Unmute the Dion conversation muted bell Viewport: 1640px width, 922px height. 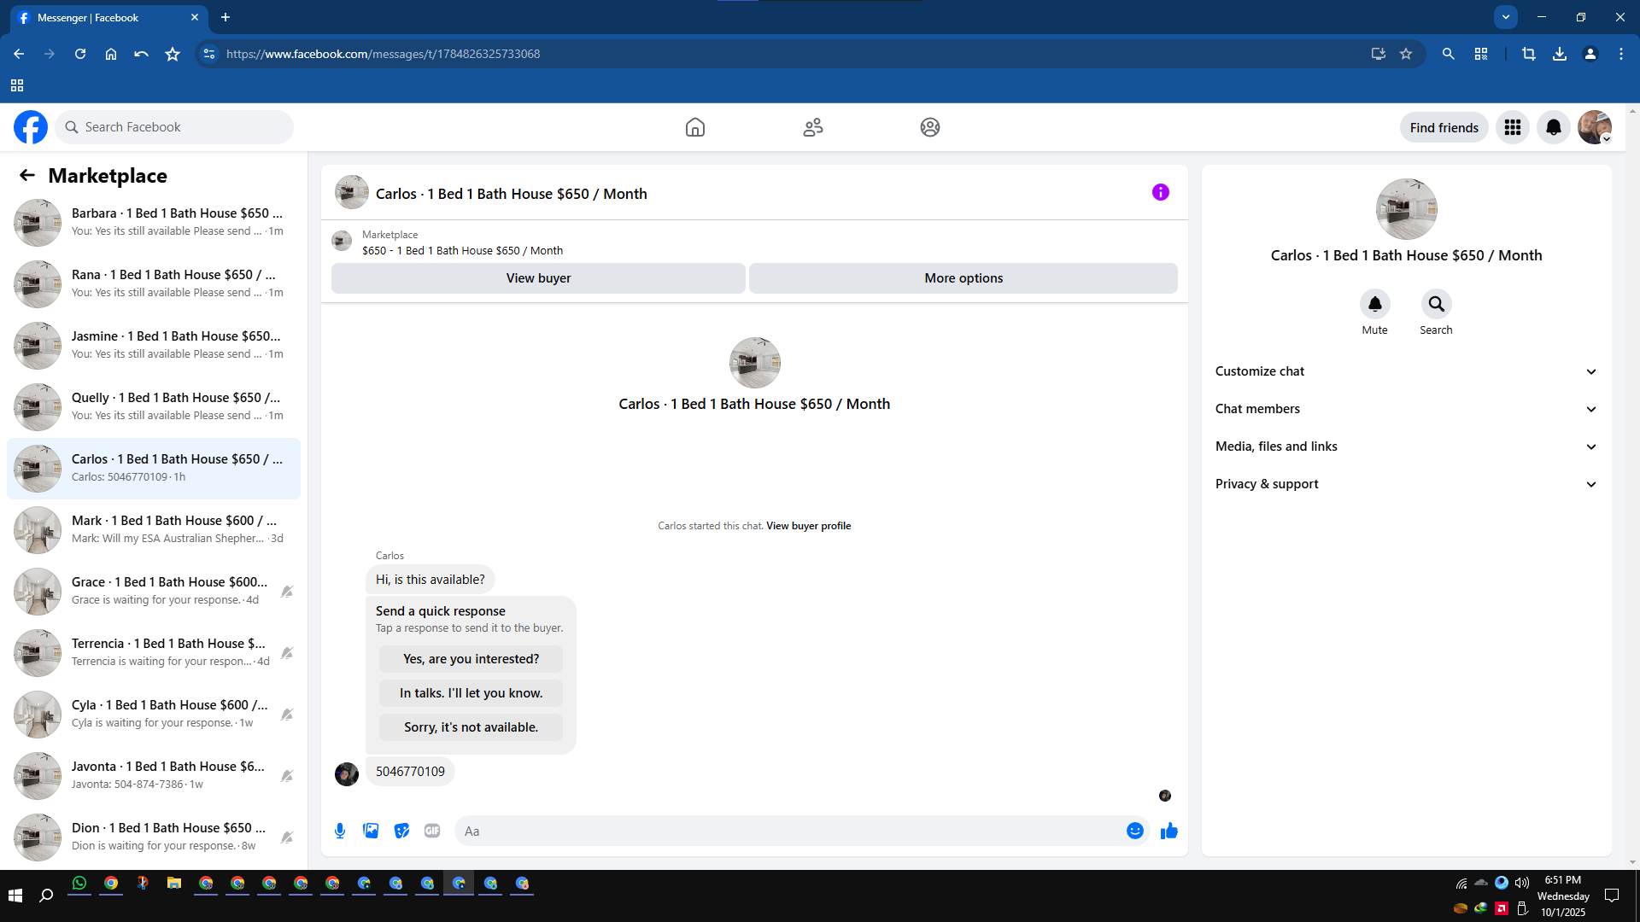(x=287, y=837)
